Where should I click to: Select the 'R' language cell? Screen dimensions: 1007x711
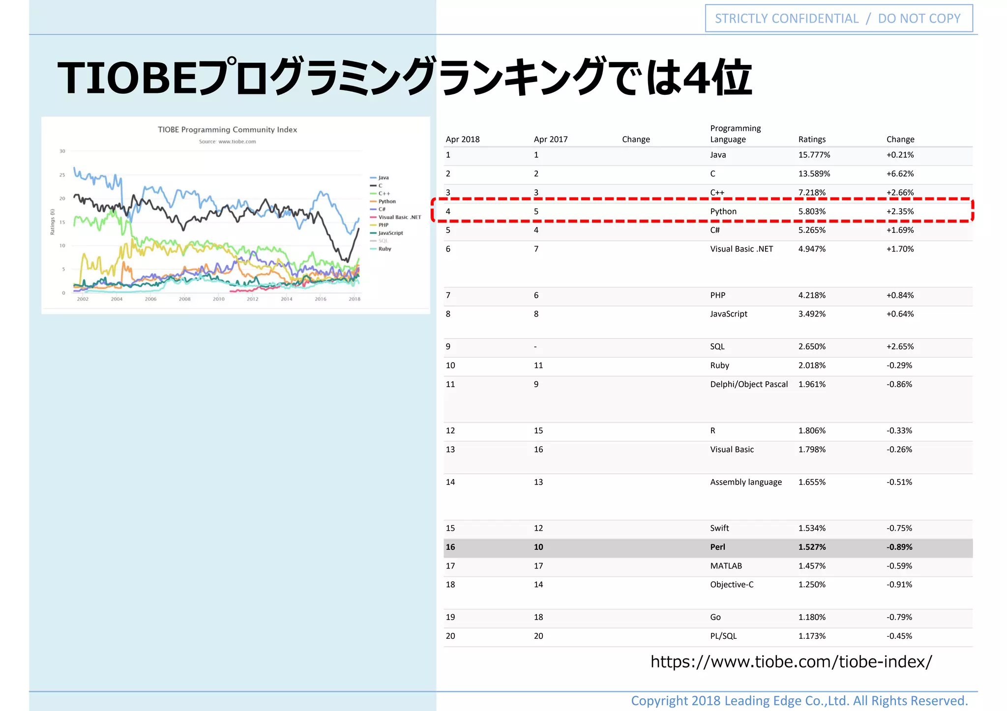tap(712, 430)
